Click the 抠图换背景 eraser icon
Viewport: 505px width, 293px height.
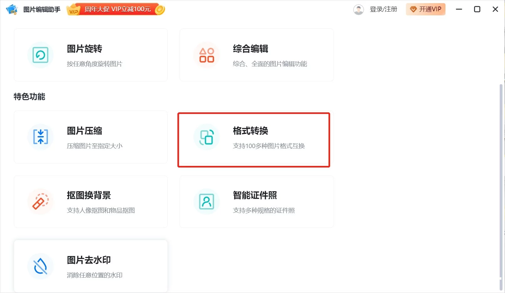(x=40, y=202)
